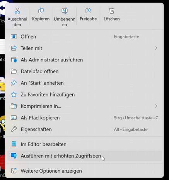Open Weitere Optionen anzeigen

[84, 171]
